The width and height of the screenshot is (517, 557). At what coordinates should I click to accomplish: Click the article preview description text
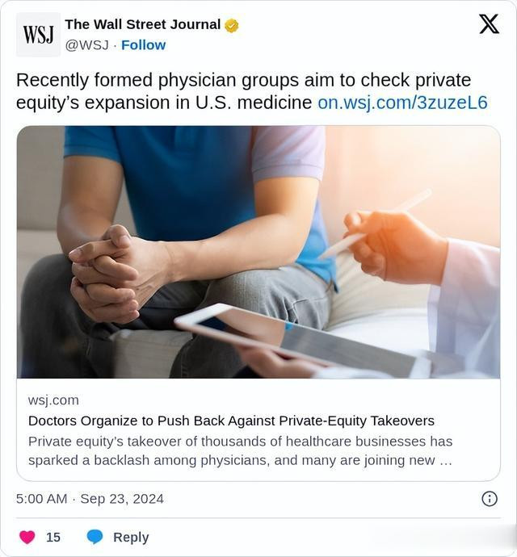(241, 450)
